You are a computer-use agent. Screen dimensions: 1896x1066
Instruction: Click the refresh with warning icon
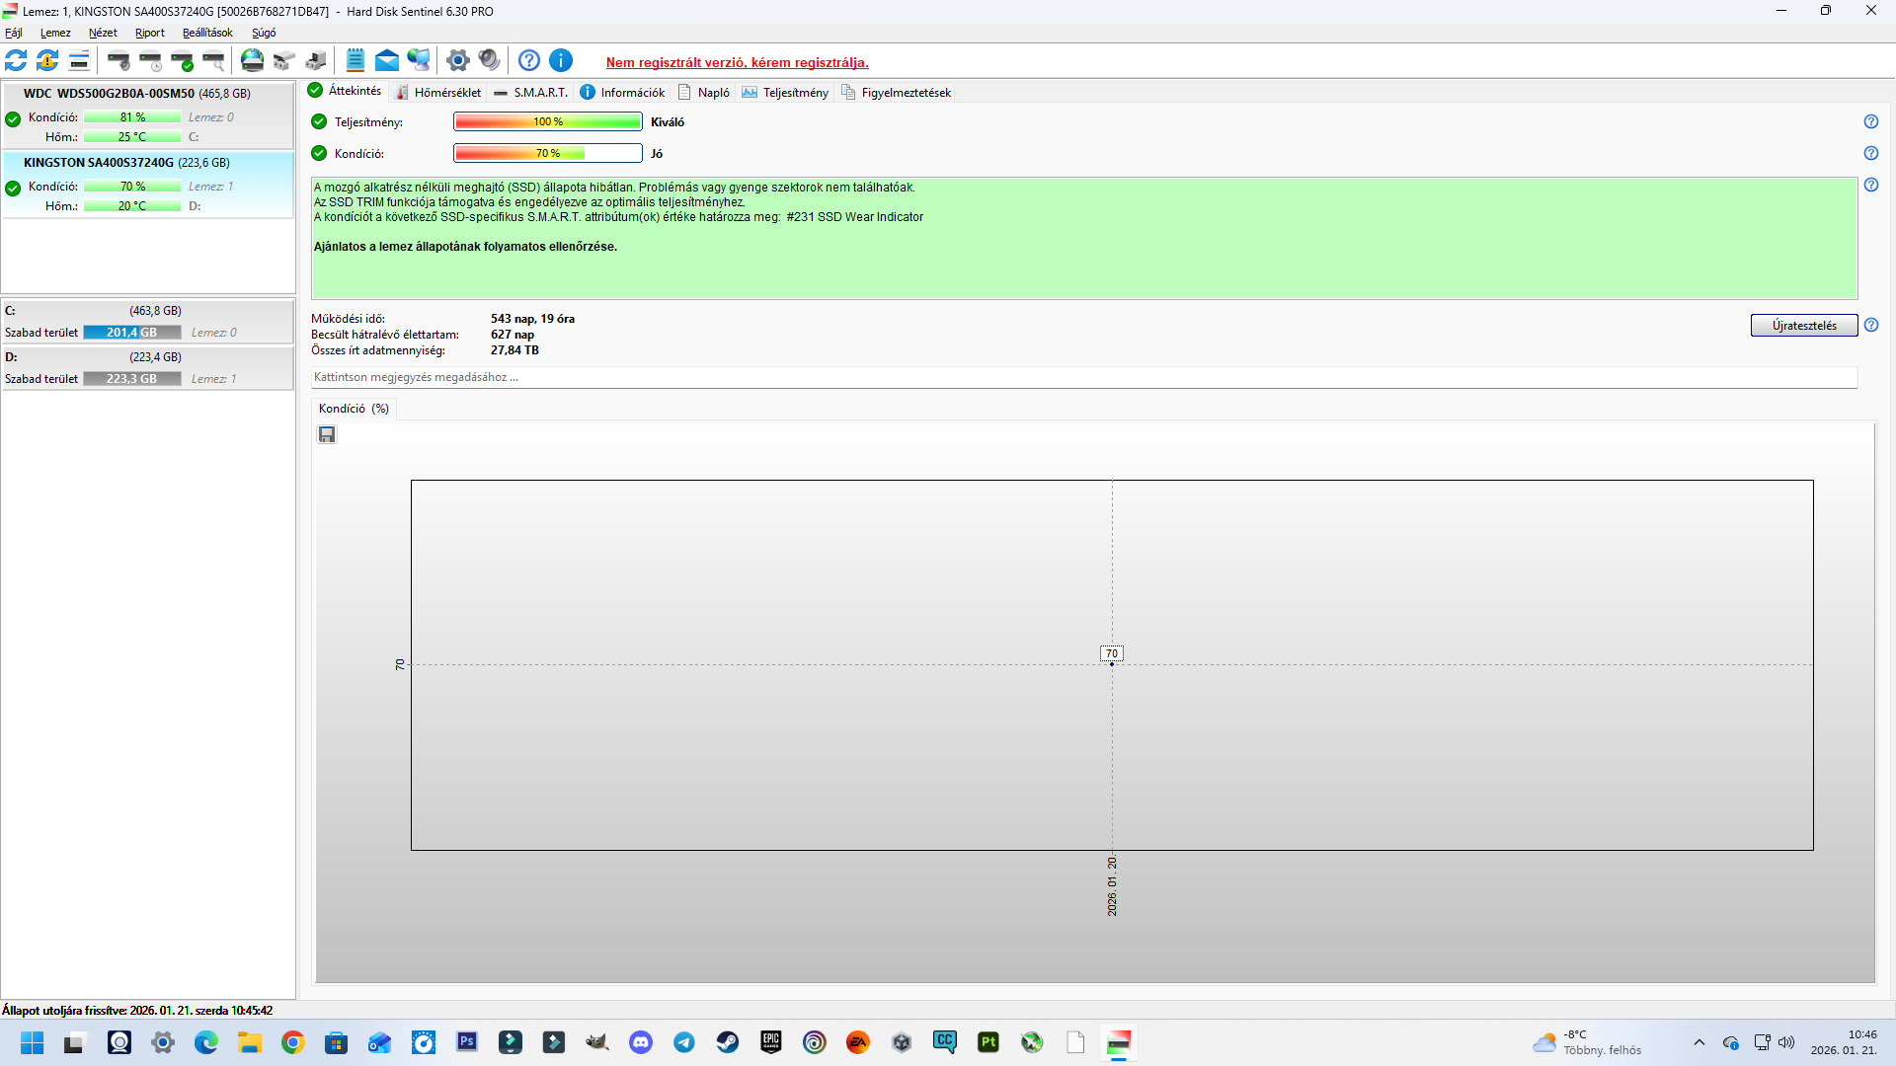pos(47,61)
